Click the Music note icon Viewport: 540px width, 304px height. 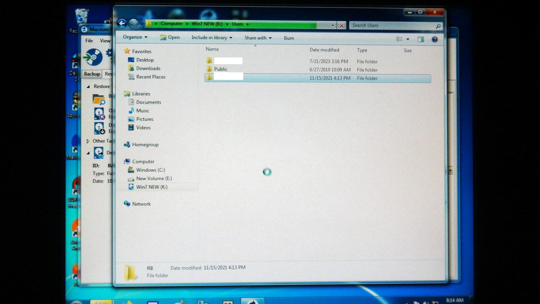pos(131,110)
